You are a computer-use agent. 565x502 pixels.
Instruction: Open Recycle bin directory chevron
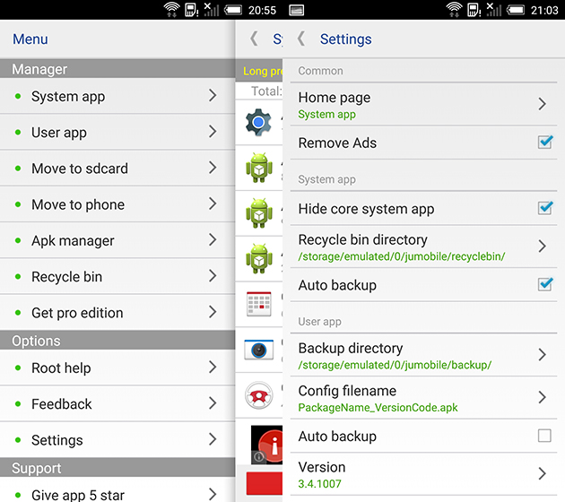click(542, 247)
